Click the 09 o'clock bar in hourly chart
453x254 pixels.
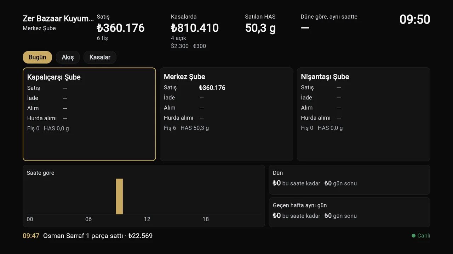coord(119,196)
